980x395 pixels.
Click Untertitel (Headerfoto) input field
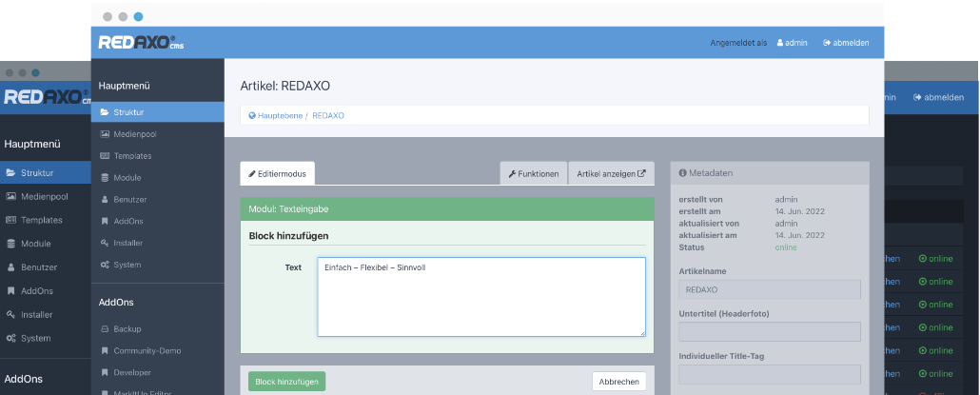(x=770, y=332)
